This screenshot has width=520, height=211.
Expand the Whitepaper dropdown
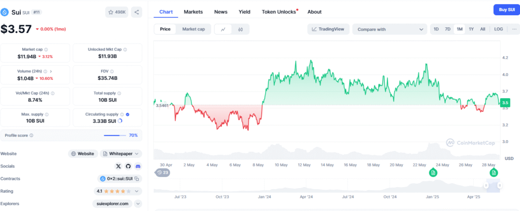(x=137, y=154)
